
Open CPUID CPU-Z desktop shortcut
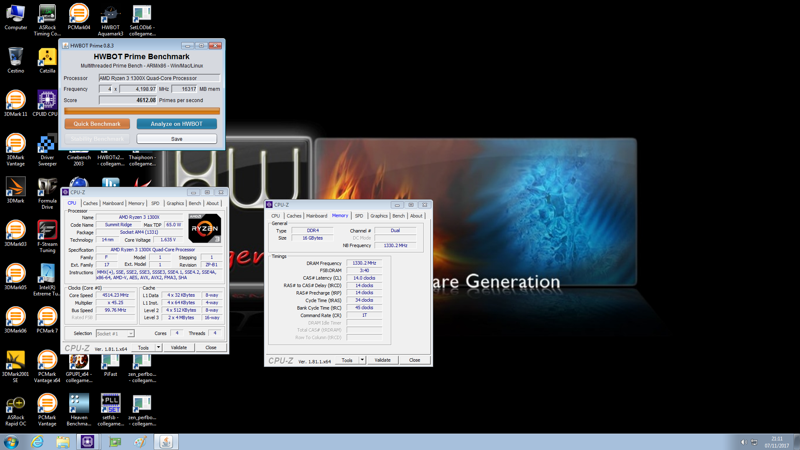click(x=45, y=104)
